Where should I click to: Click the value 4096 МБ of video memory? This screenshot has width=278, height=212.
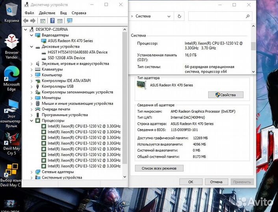click(x=199, y=144)
